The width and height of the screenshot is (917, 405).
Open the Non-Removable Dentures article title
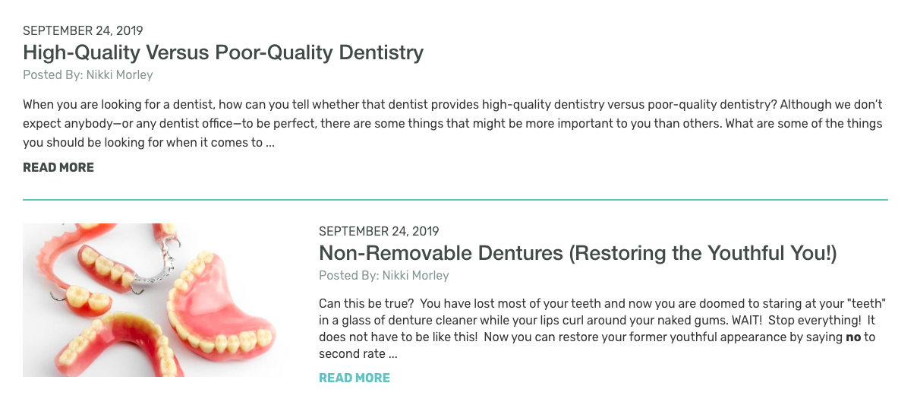tap(578, 253)
